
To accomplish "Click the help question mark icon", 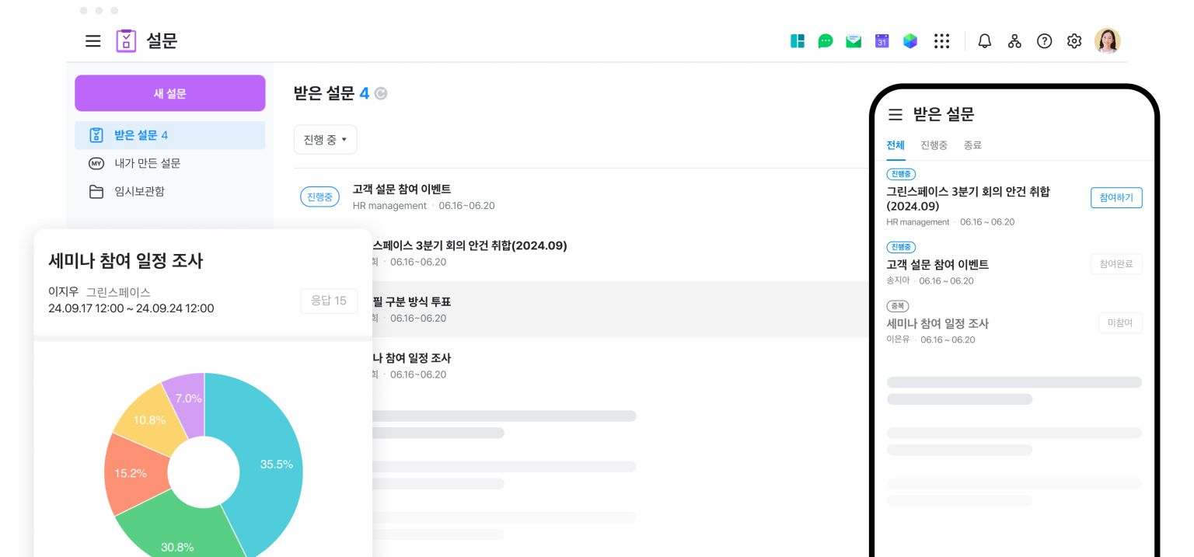I will click(x=1044, y=41).
